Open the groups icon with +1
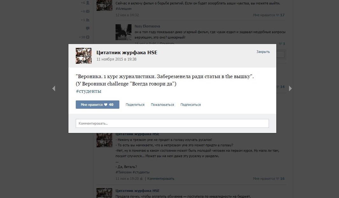339x198 pixels. click(88, 20)
